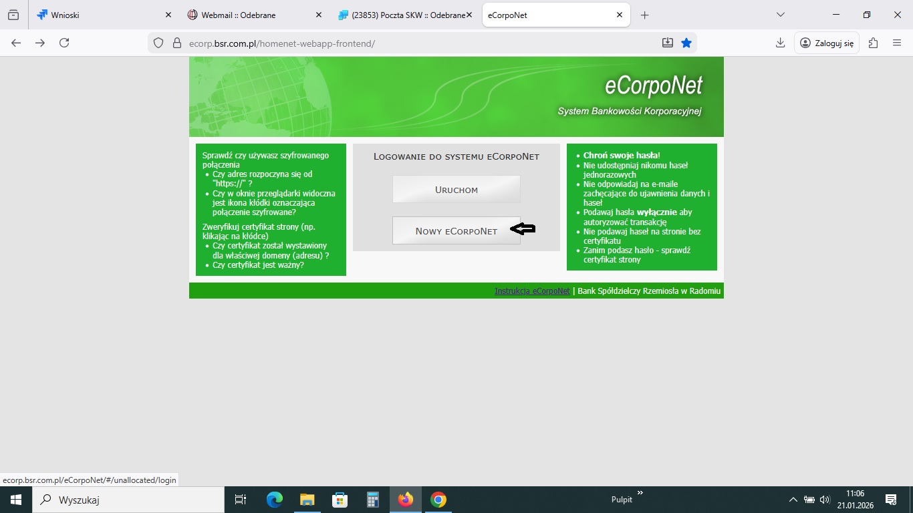
Task: Click the Czy certyfikat jest ważny line
Action: click(258, 265)
